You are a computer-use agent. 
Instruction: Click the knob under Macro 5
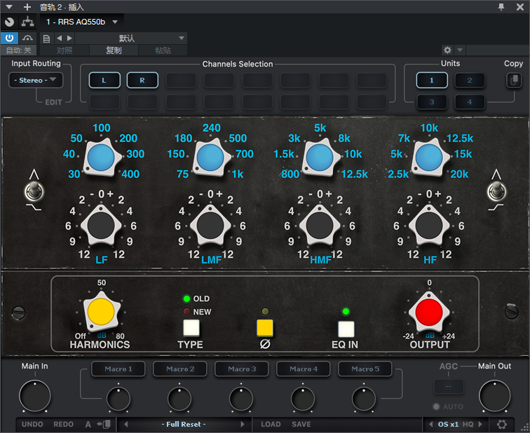coord(364,399)
